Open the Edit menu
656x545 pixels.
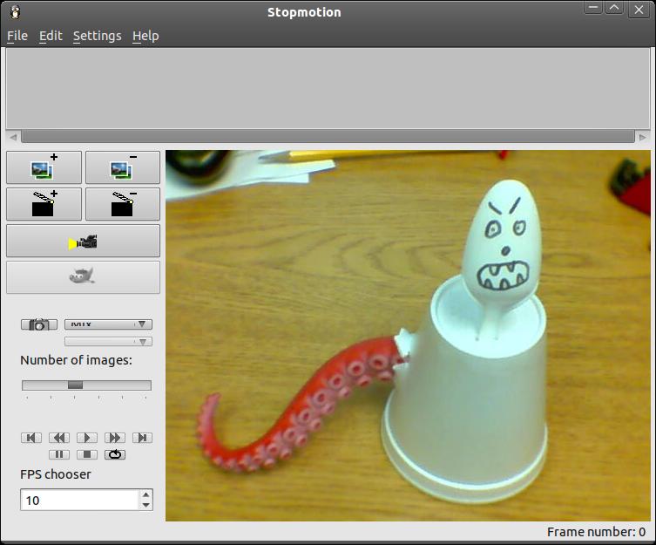[x=51, y=36]
